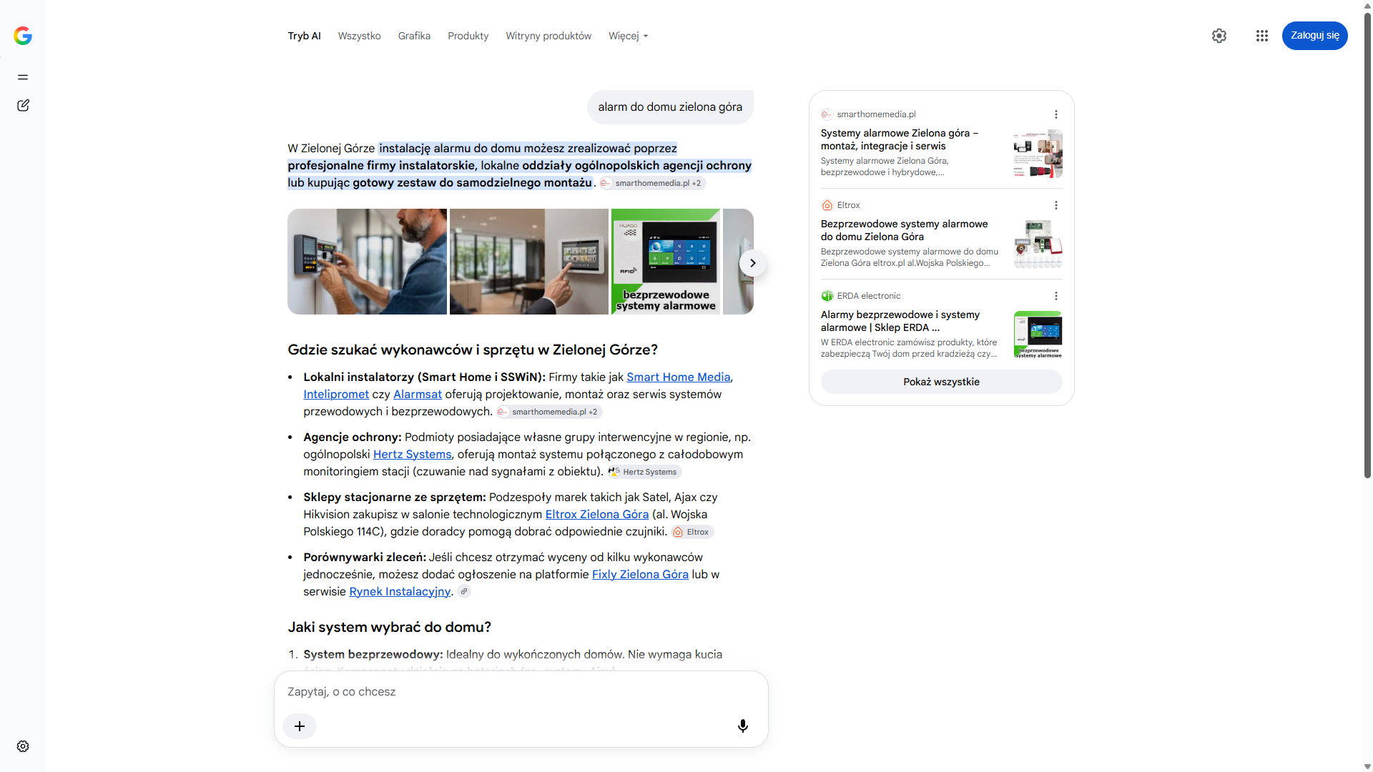1373x772 pixels.
Task: Open 'Bezprzewodowe systemy alarmowe do domu' result
Action: (904, 230)
